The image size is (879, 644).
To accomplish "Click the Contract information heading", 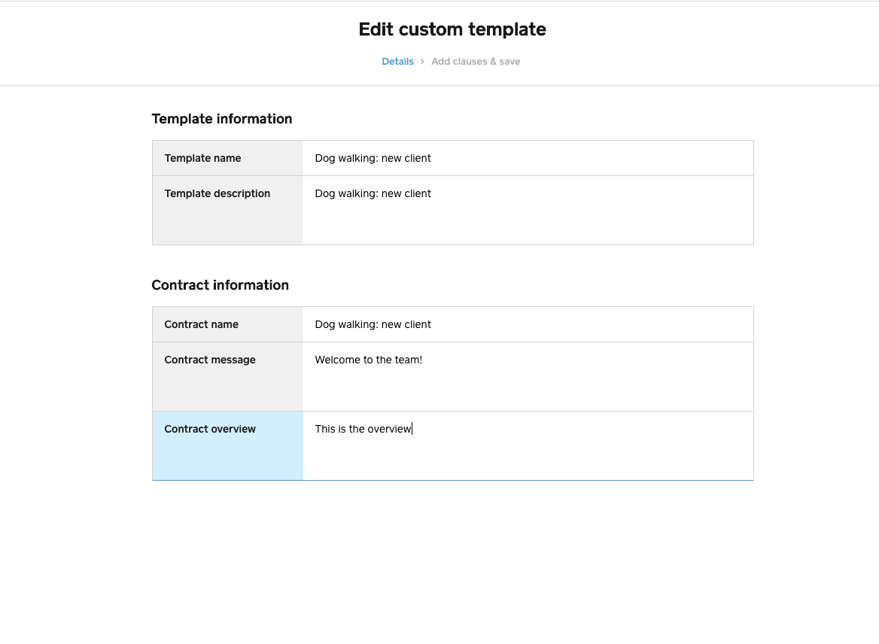I will pos(220,285).
